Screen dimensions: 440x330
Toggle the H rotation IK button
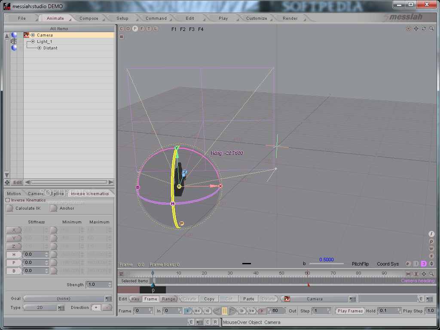(x=13, y=254)
